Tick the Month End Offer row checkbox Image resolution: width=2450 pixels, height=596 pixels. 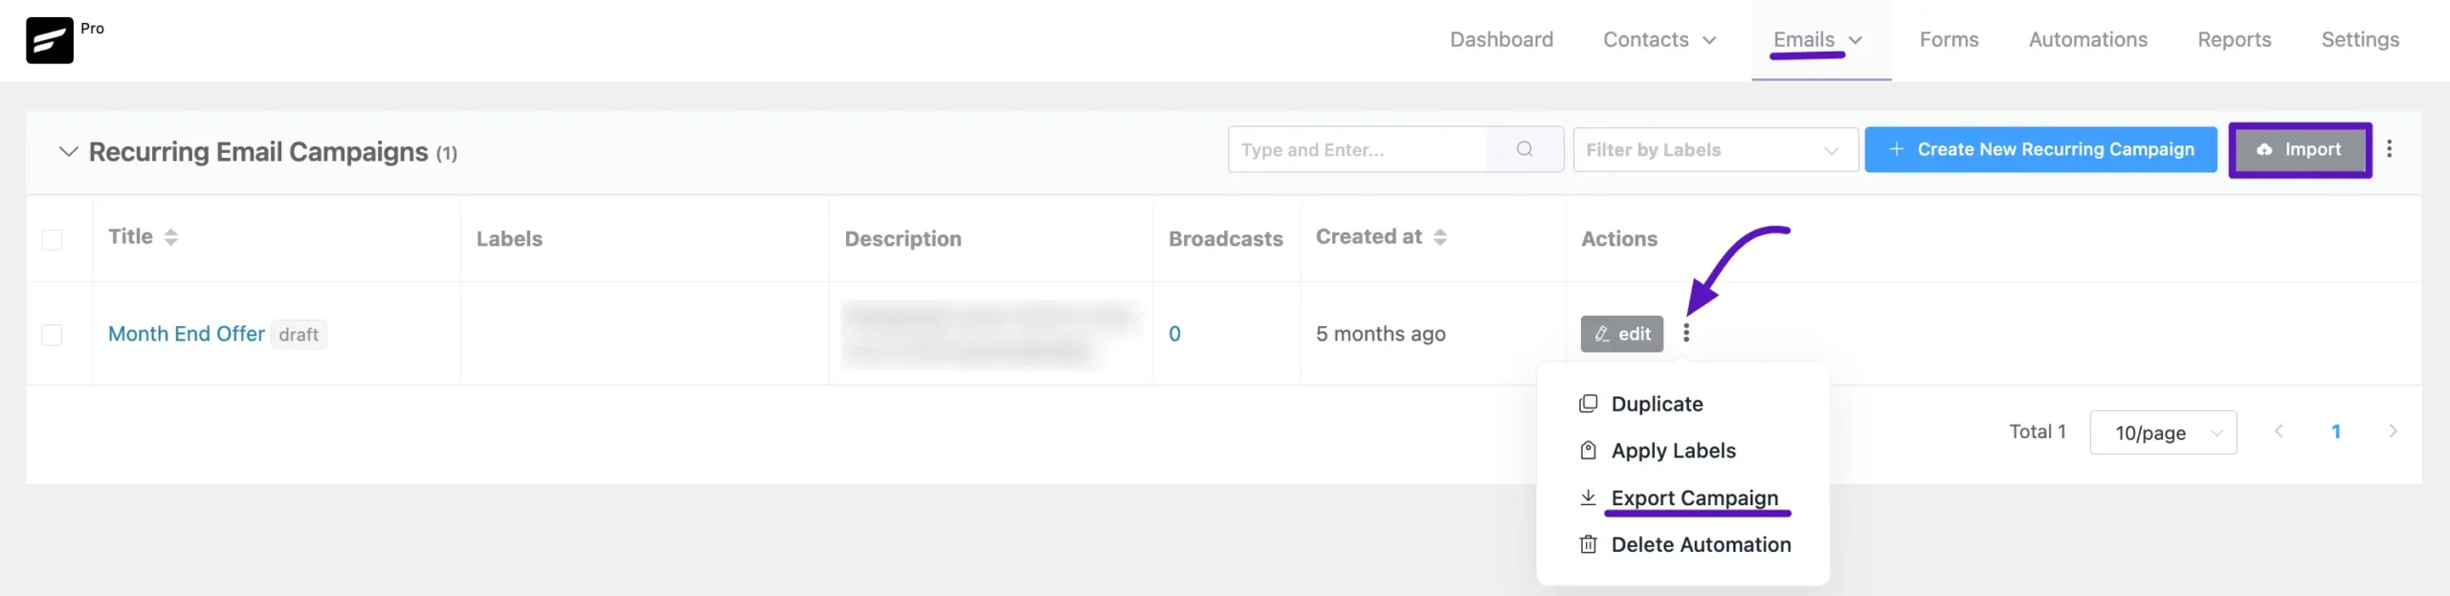[x=52, y=335]
